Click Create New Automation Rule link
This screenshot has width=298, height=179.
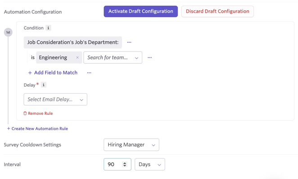point(37,129)
